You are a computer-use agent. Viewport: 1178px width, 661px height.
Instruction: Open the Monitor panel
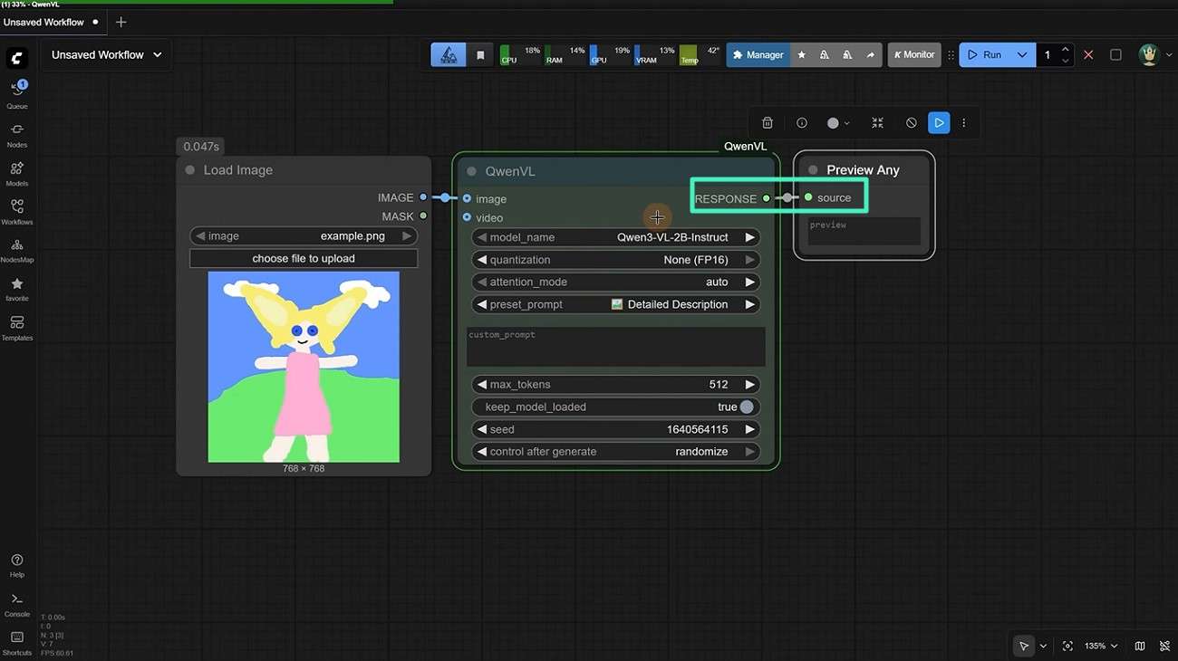pyautogui.click(x=913, y=54)
